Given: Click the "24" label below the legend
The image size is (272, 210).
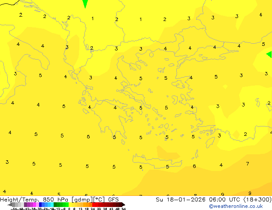Looking at the screenshot, I should coord(93,209).
